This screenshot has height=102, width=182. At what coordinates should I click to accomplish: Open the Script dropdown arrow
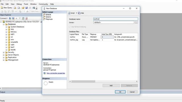click(76, 13)
